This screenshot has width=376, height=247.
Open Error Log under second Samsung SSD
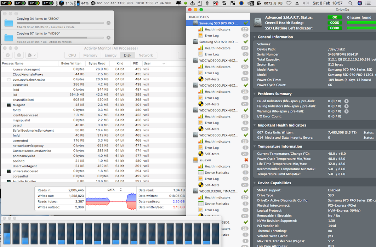click(212, 54)
